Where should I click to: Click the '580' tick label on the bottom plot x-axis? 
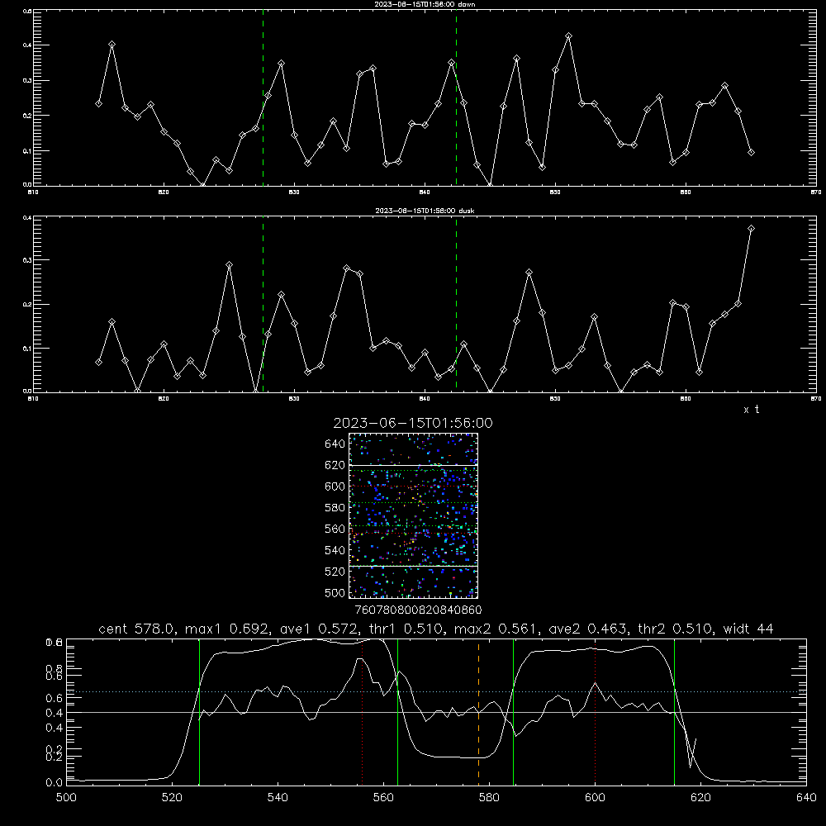click(x=489, y=798)
